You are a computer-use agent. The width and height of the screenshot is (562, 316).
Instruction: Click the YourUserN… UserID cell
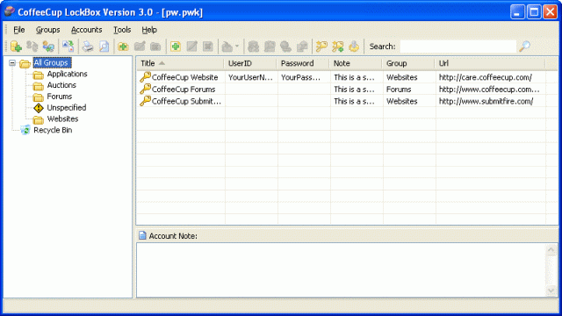pos(250,77)
